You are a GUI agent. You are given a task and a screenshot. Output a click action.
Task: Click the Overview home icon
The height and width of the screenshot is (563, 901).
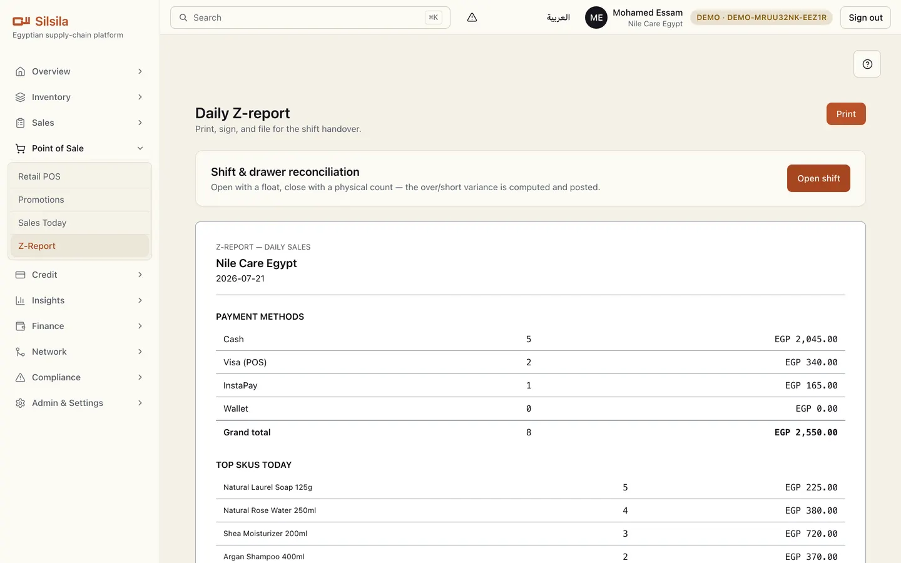pos(21,71)
